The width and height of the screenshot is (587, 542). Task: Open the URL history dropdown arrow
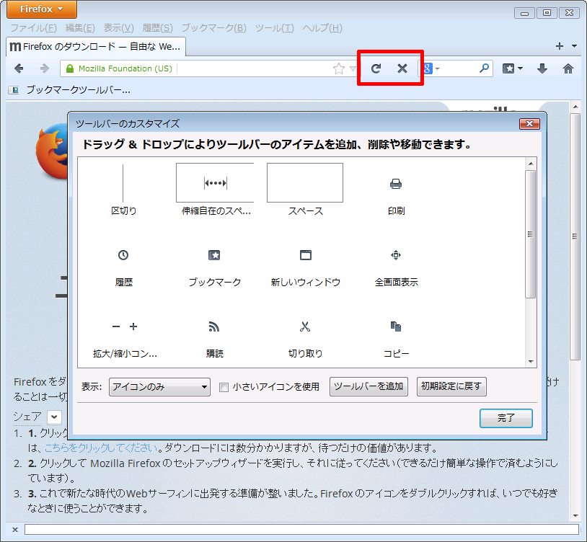click(x=353, y=68)
